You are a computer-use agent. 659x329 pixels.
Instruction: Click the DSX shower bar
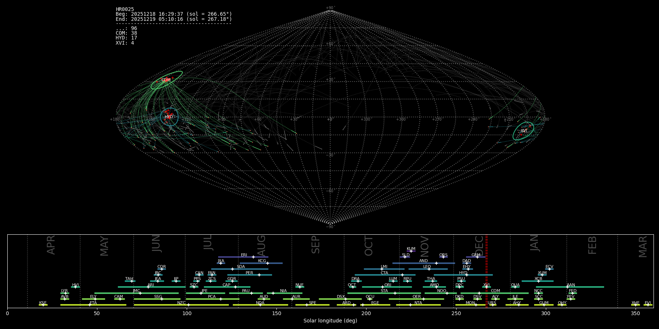pyautogui.click(x=340, y=299)
